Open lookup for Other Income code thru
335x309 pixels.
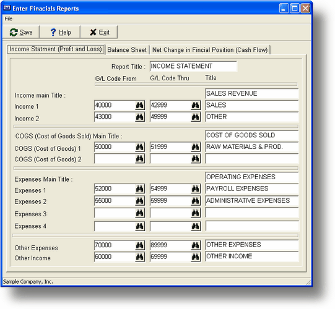[x=195, y=256]
